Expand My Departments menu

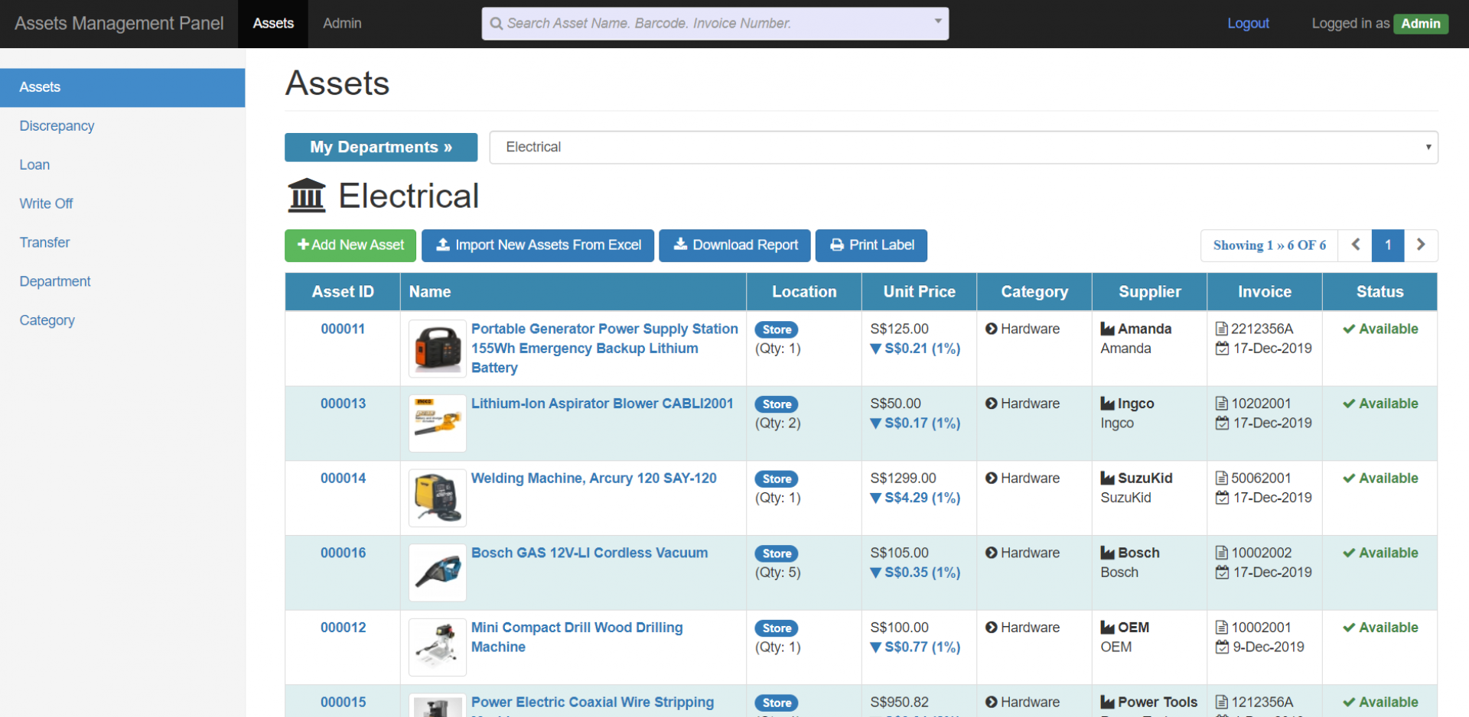(x=380, y=147)
